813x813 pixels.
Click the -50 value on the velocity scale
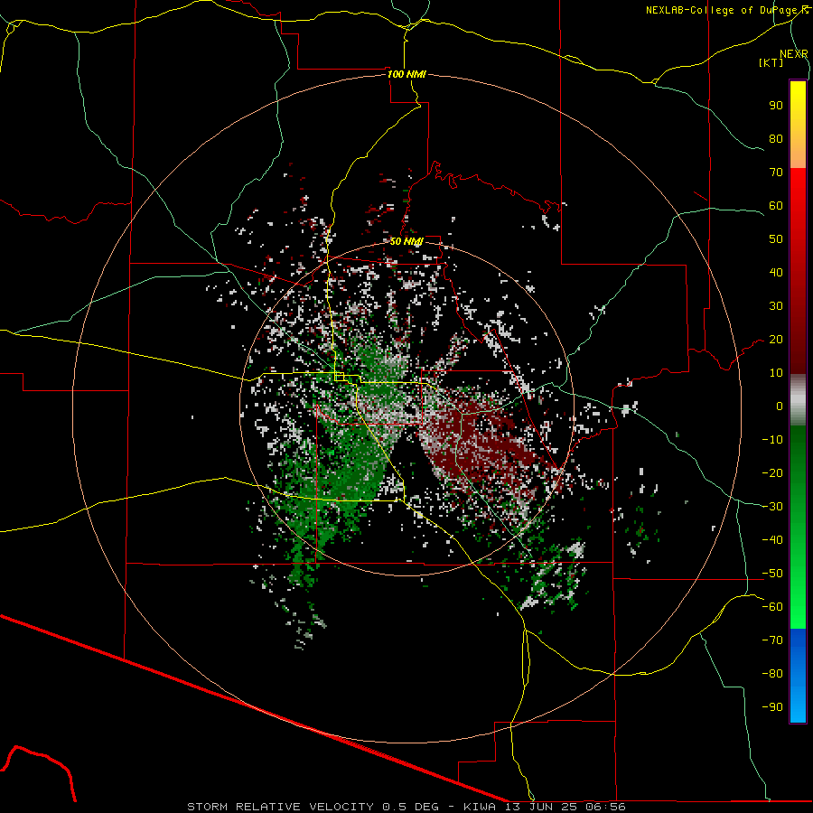[x=772, y=574]
